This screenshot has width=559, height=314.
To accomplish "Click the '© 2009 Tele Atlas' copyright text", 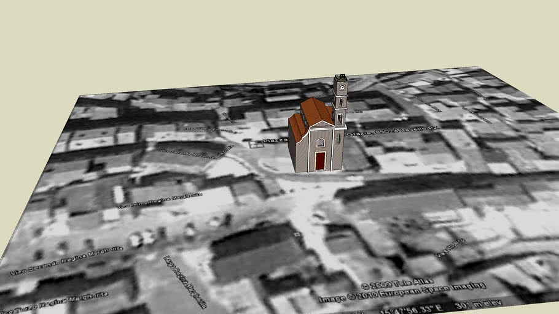I will (x=397, y=284).
